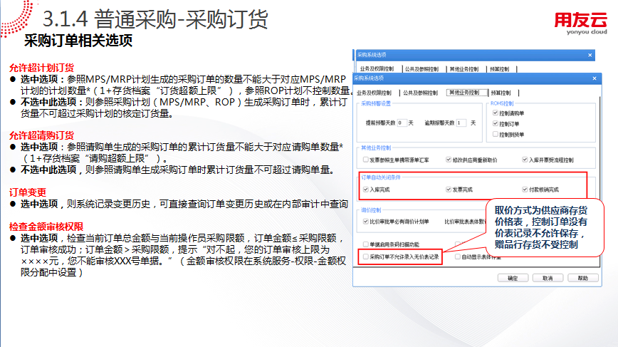This screenshot has height=347, width=618.
Task: Click the yonyou cloud logo
Action: (x=581, y=23)
